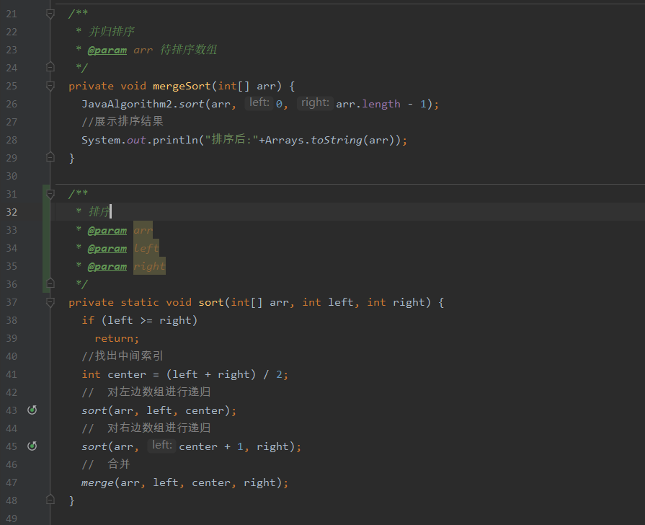
Task: Click the 'if (left >= right)' condition
Action: (x=139, y=320)
